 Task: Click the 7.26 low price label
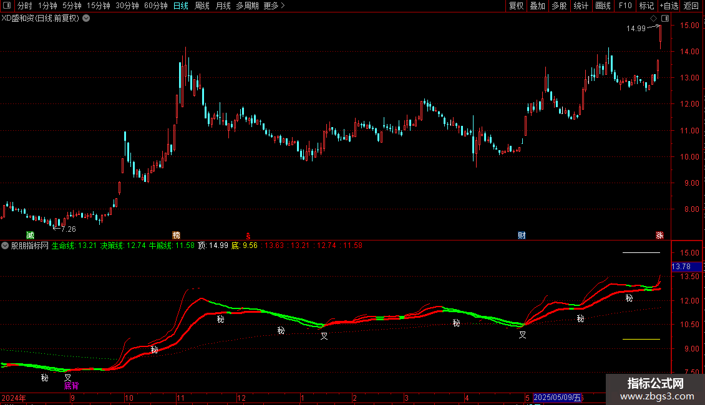pos(69,229)
